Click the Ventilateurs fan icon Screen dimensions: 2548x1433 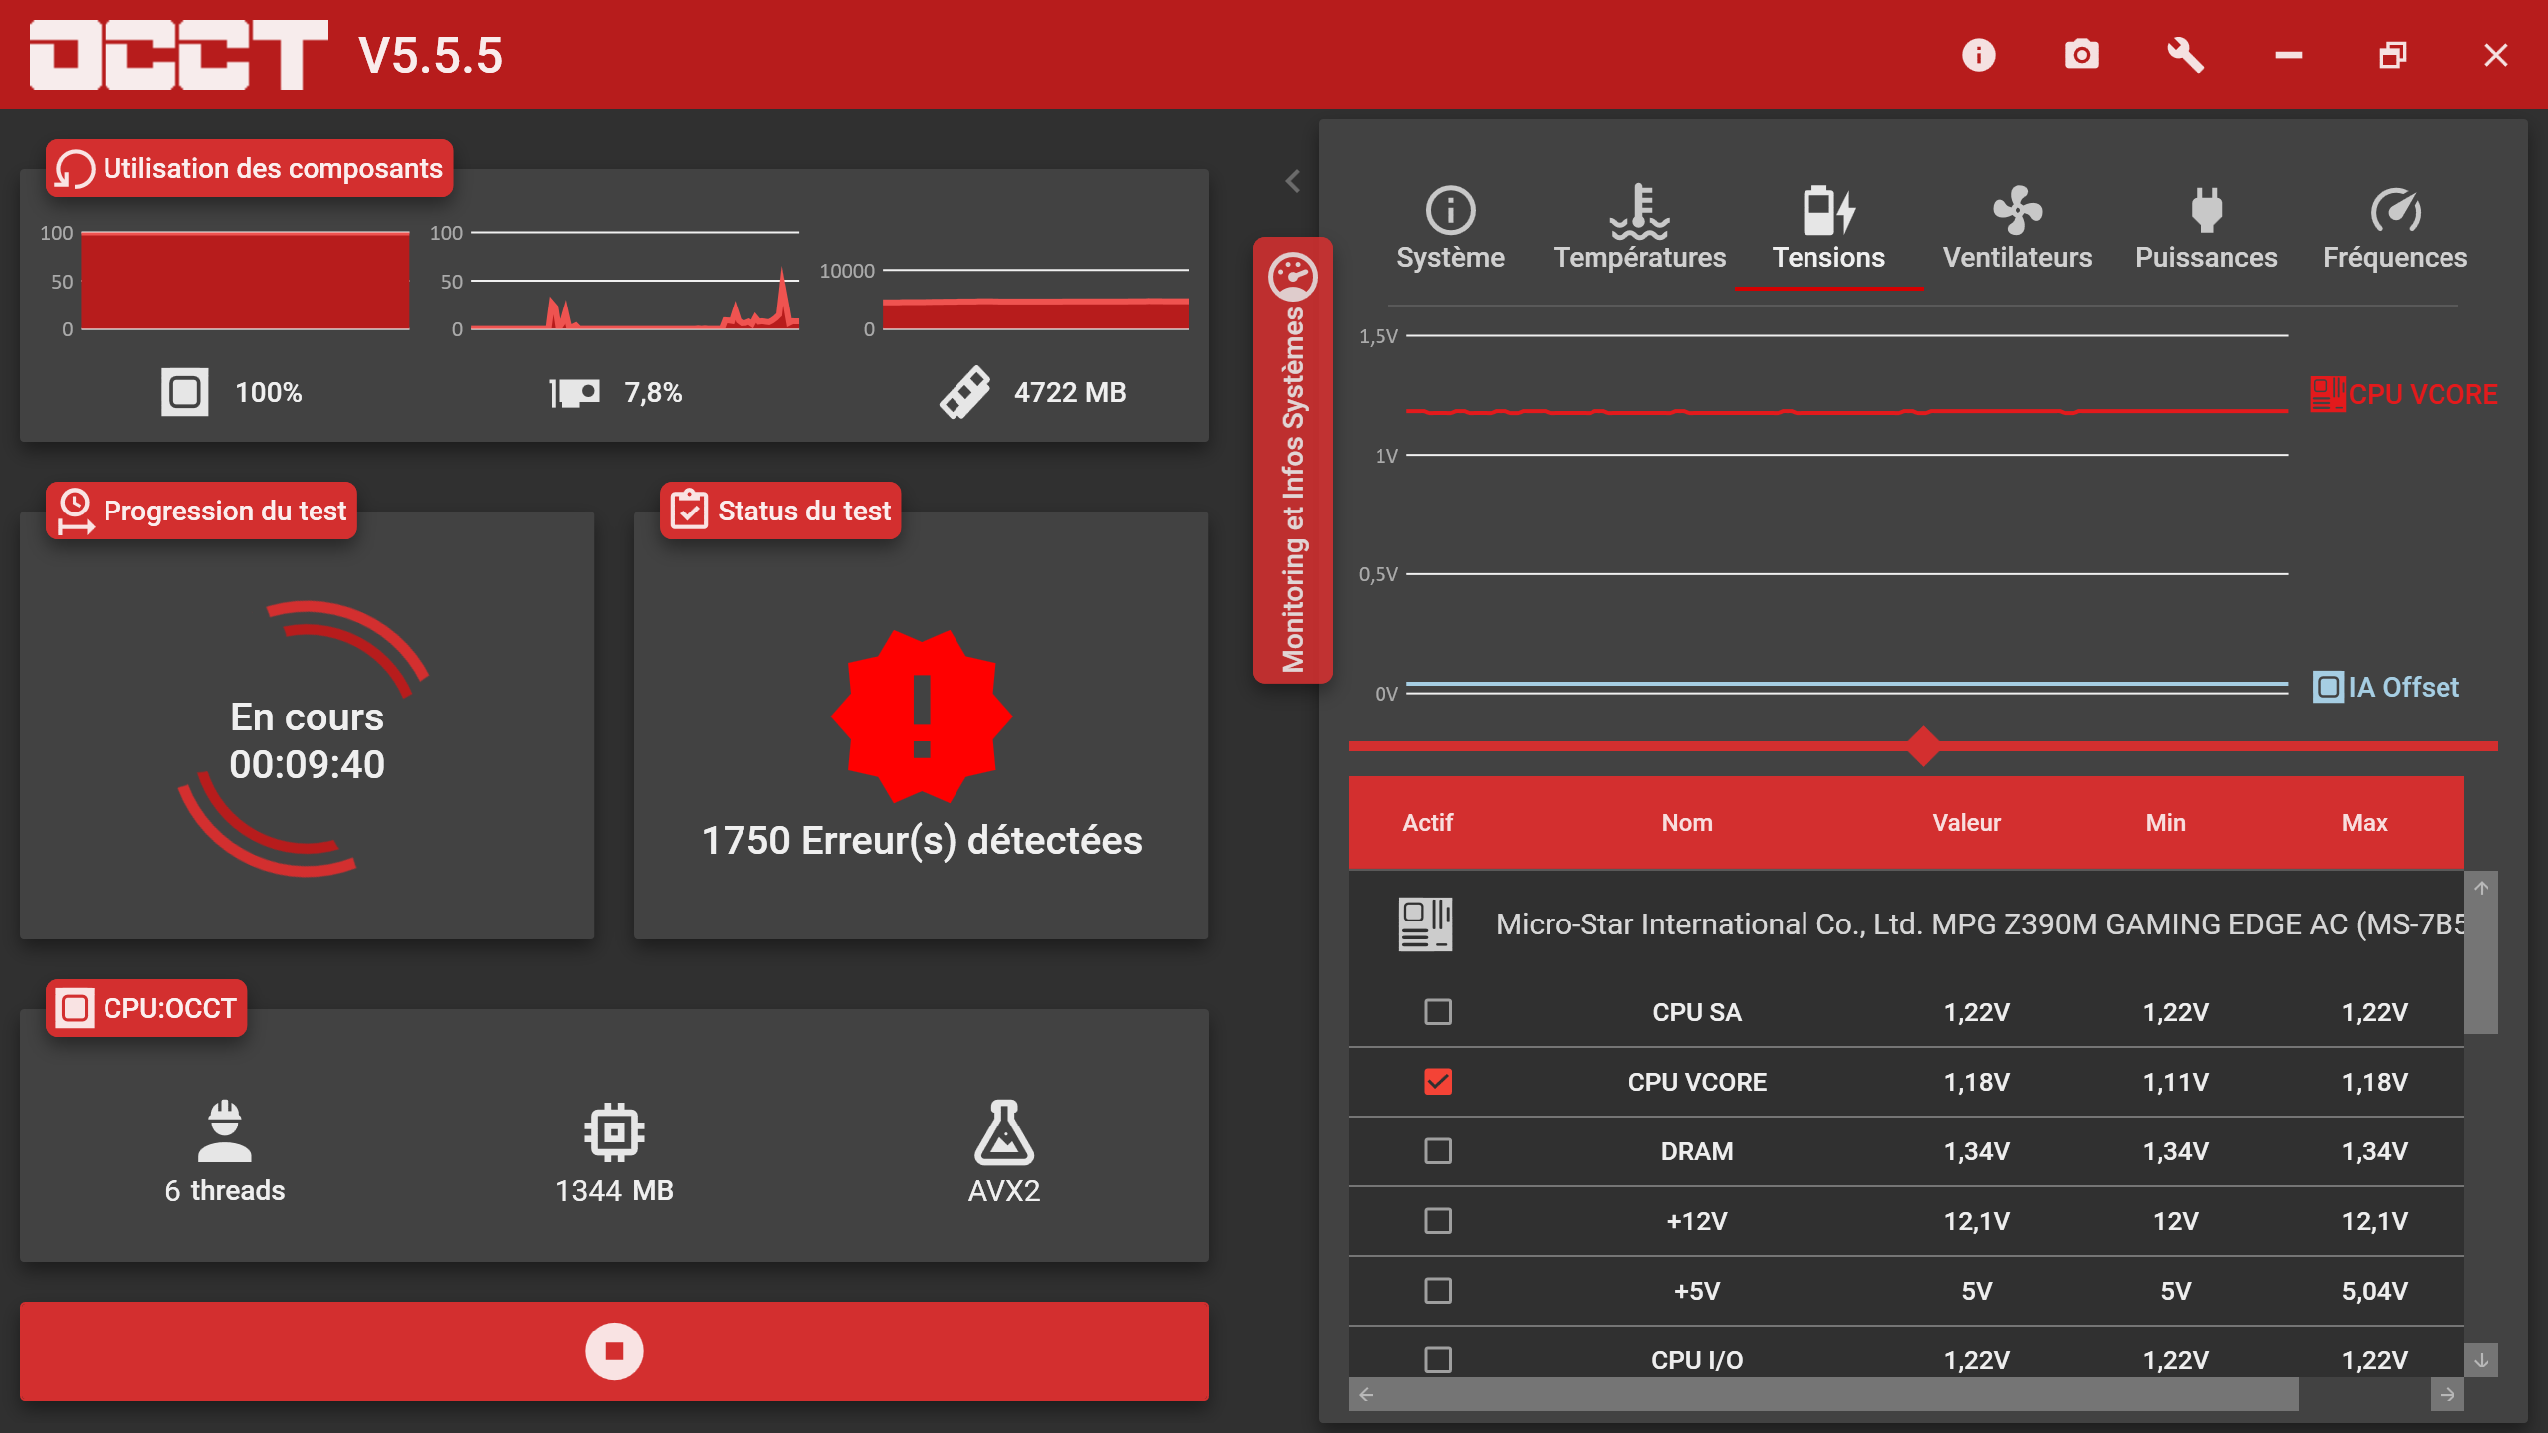(2017, 211)
